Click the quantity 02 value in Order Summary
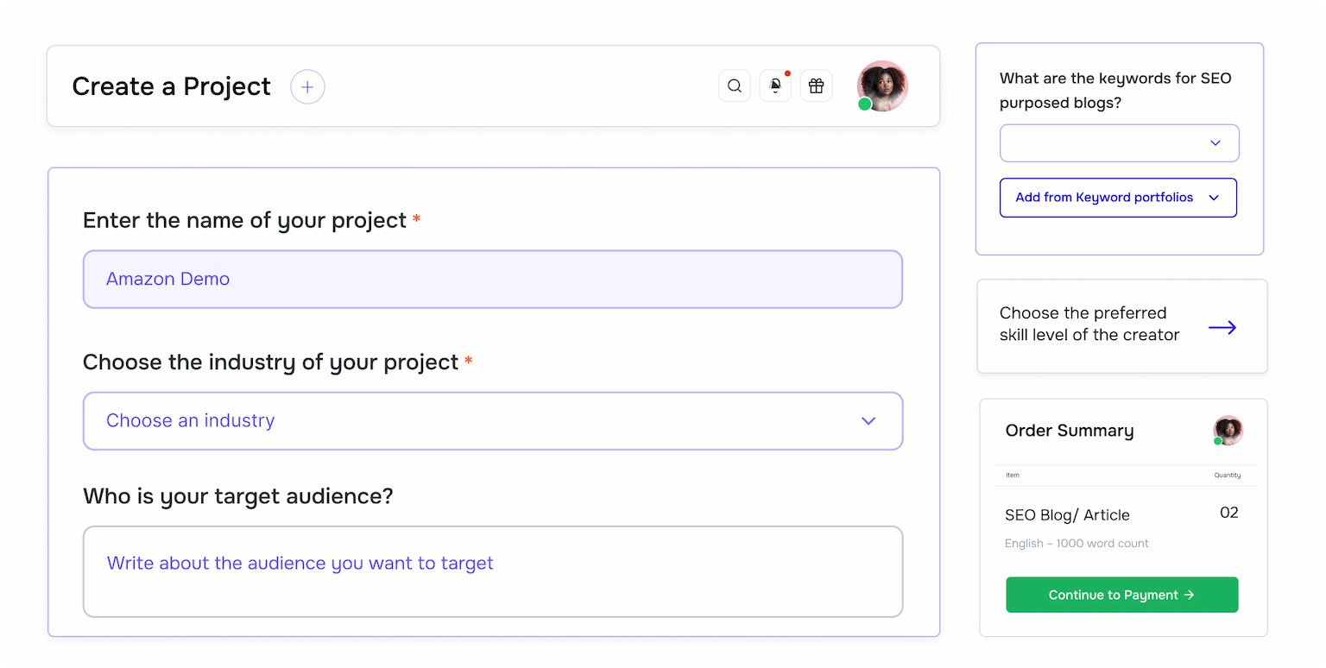Viewport: 1326px width, 668px height. pos(1228,513)
